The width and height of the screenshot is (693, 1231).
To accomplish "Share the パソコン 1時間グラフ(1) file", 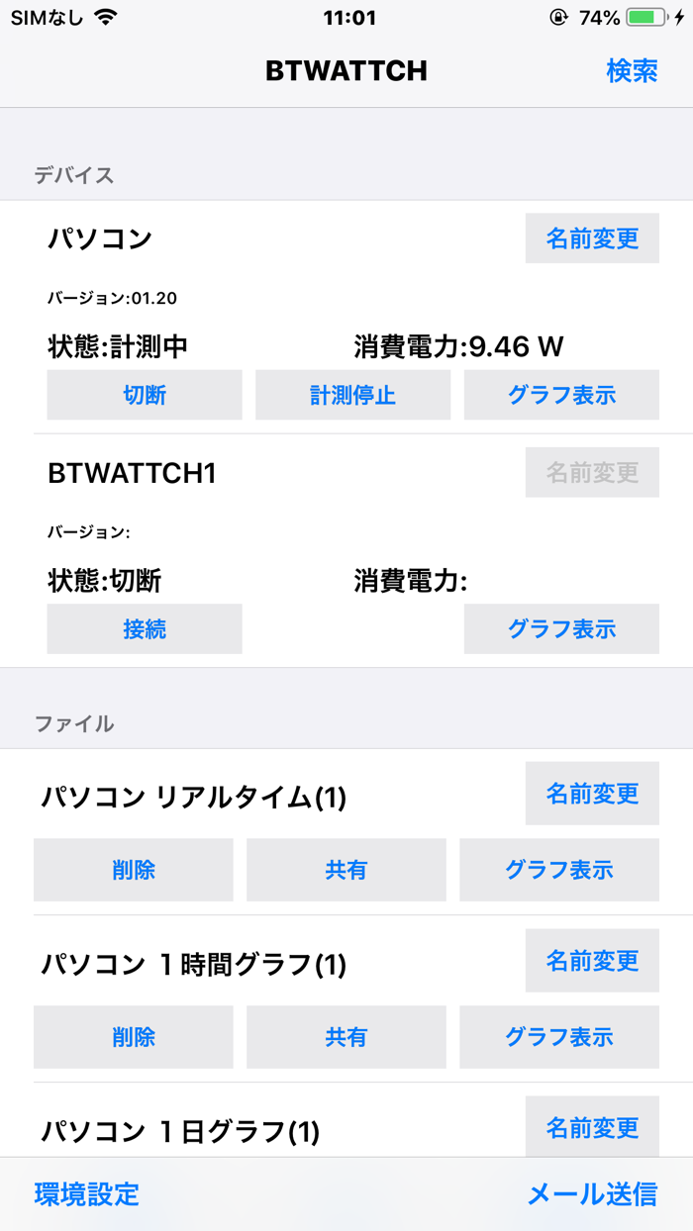I will (x=345, y=1037).
